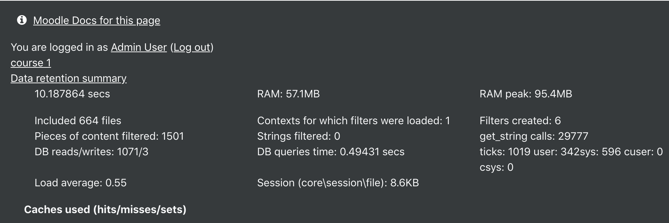Open the course 1 link
669x223 pixels.
pyautogui.click(x=31, y=63)
